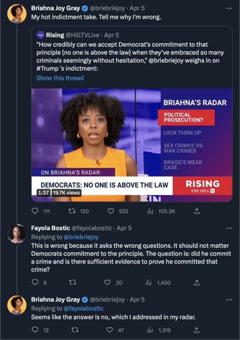Retweet the main indictment take tweet
The image size is (240, 340).
(71, 211)
